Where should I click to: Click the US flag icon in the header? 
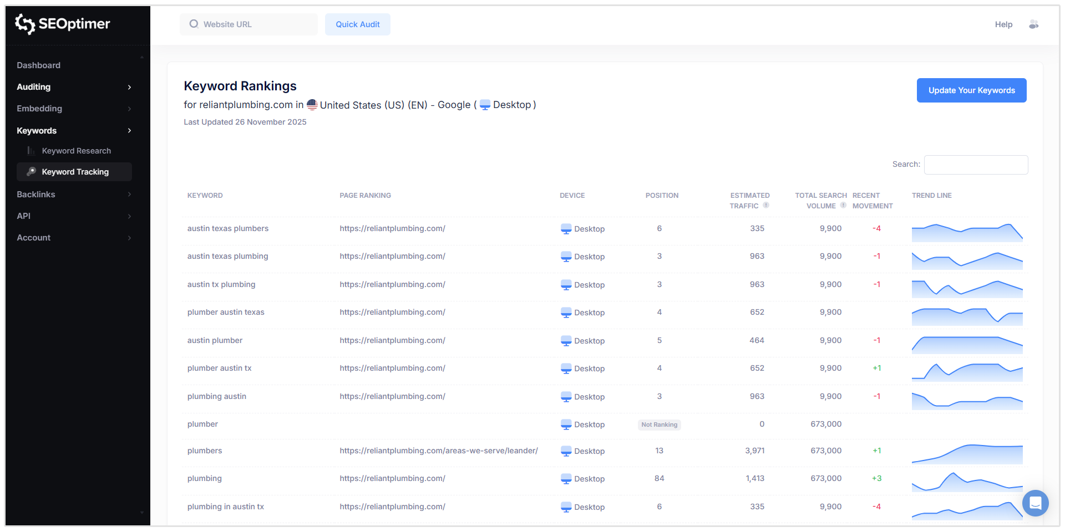click(311, 105)
